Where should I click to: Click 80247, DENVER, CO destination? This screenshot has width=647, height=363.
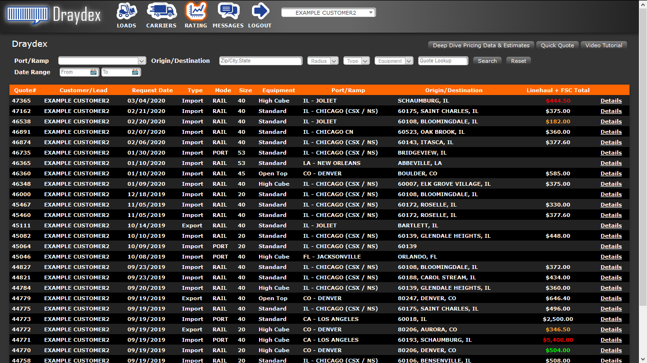coord(427,298)
